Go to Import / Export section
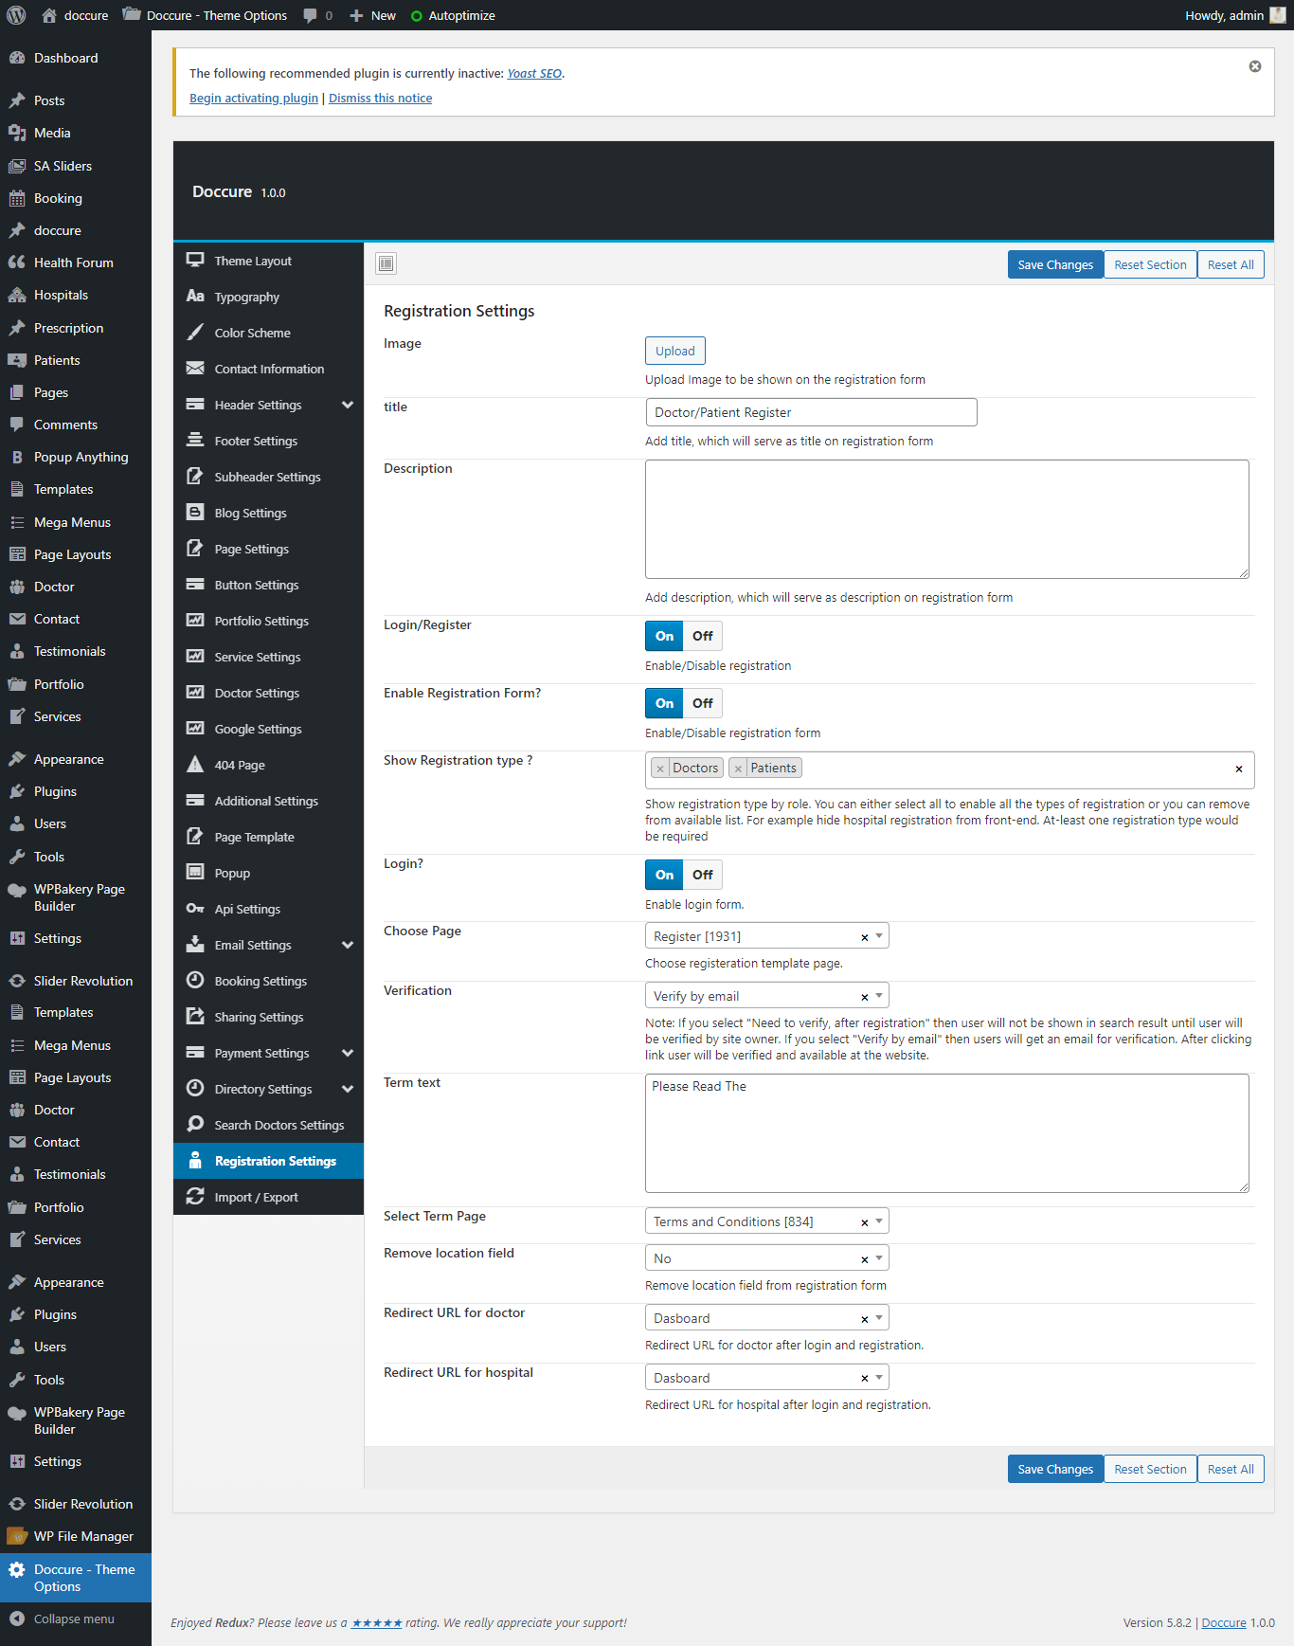Screen dimensions: 1294x1646 coord(256,1197)
